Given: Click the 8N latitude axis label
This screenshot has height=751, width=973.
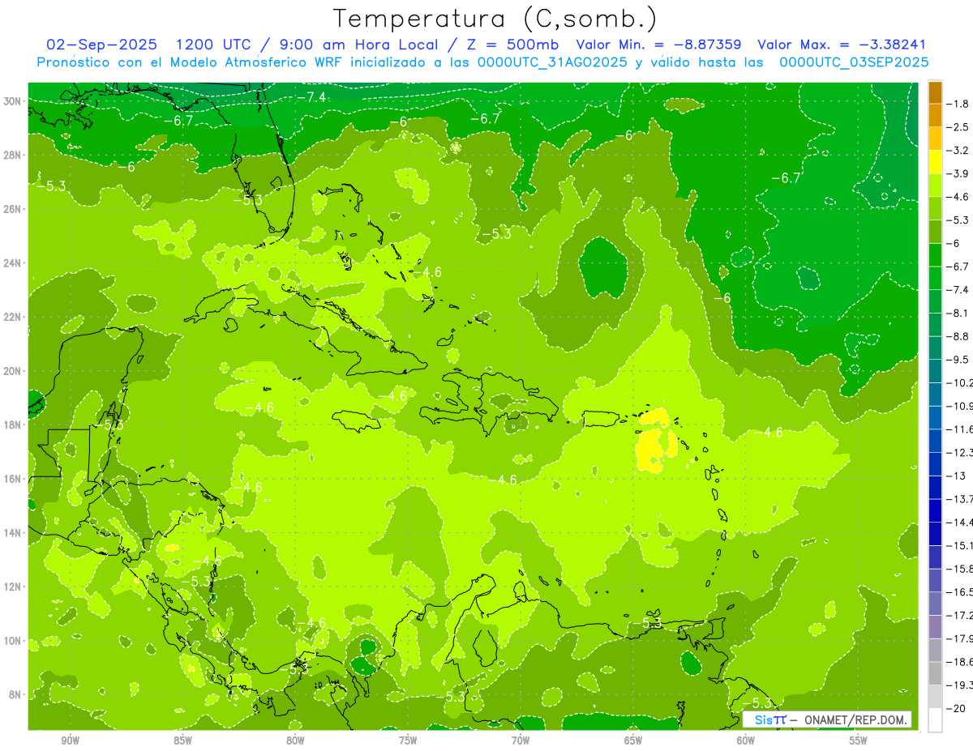Looking at the screenshot, I should 15,694.
